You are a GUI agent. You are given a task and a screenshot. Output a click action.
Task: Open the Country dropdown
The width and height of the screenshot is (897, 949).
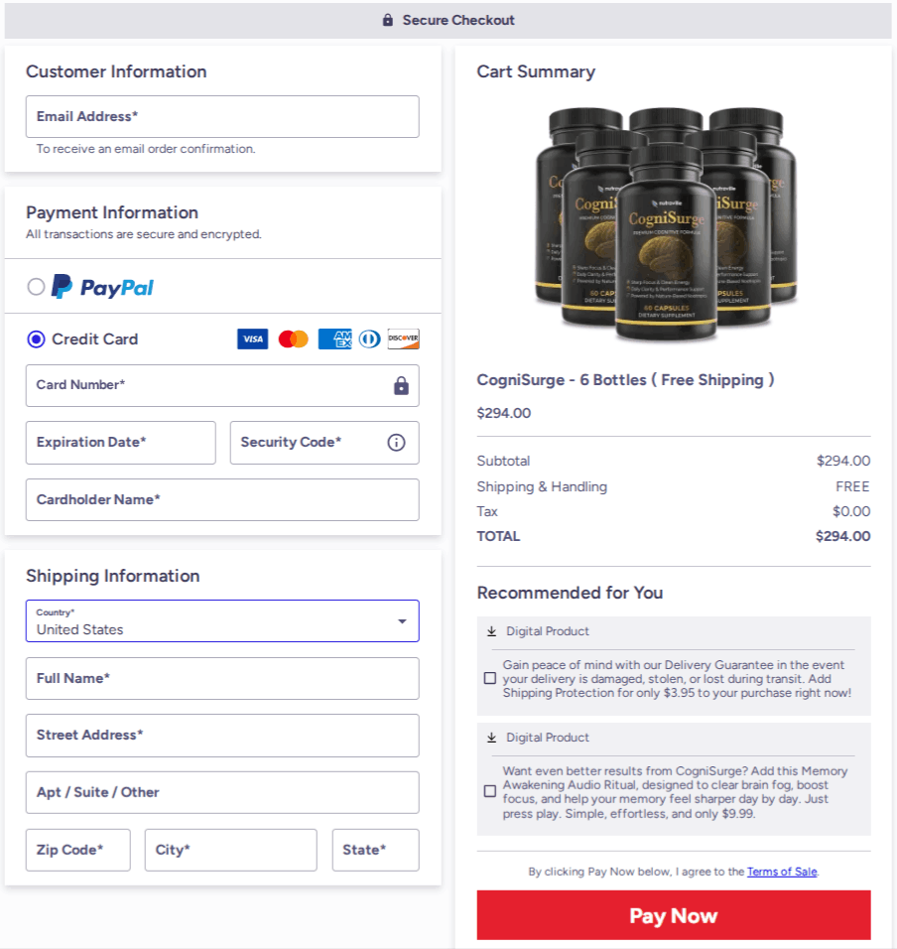[x=404, y=619]
